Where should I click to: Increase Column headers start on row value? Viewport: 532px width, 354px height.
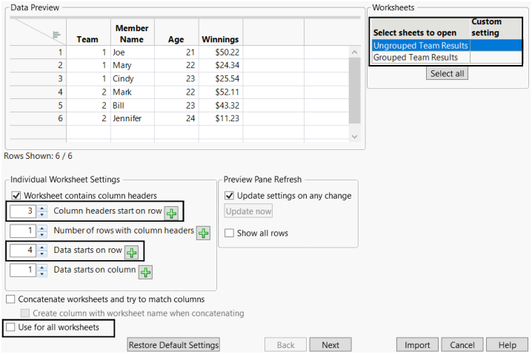coord(42,208)
